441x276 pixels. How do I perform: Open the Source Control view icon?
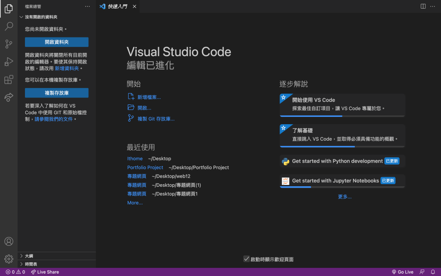tap(9, 44)
